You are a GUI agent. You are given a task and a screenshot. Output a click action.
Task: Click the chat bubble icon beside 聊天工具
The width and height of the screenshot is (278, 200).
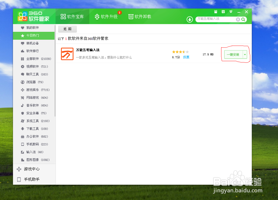click(x=23, y=74)
